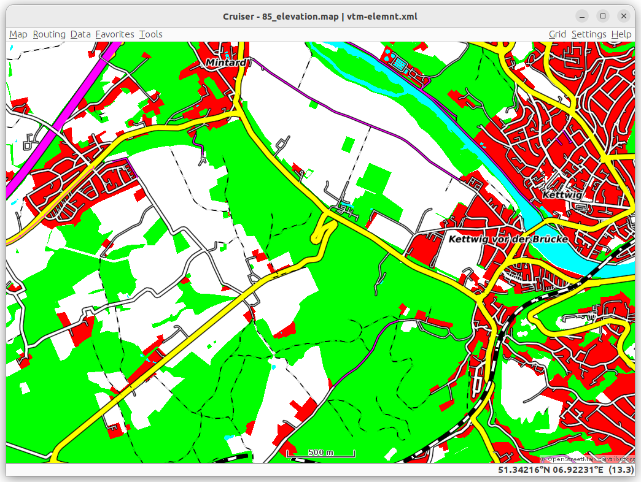The height and width of the screenshot is (482, 641).
Task: Minimize the Cruiser window
Action: tap(582, 16)
